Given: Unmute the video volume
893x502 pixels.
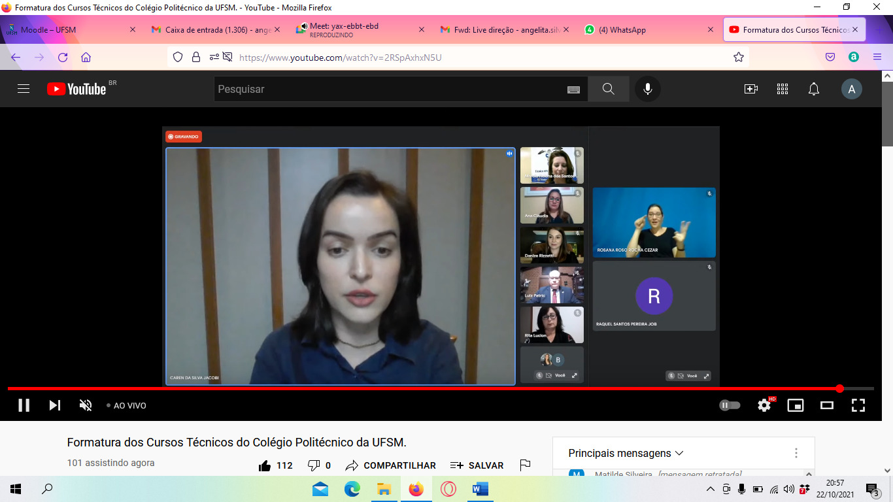Looking at the screenshot, I should (x=86, y=405).
